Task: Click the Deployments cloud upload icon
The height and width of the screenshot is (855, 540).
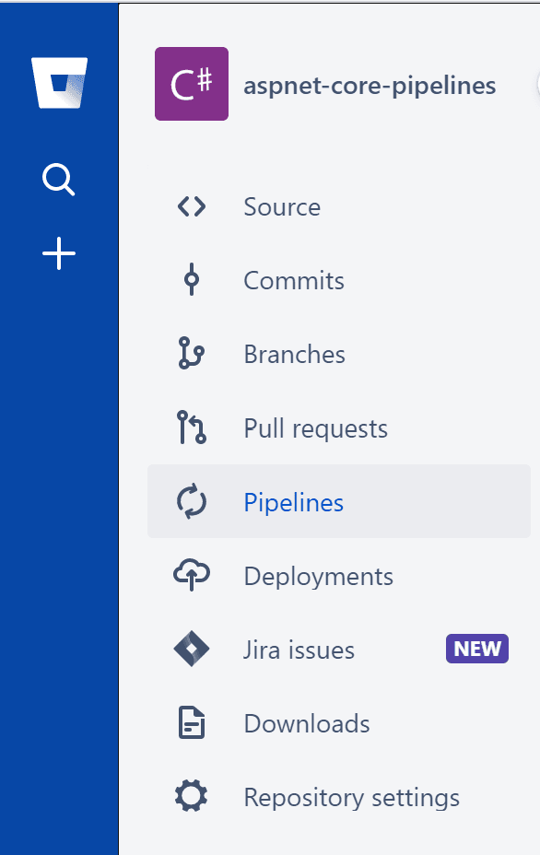Action: pos(192,575)
